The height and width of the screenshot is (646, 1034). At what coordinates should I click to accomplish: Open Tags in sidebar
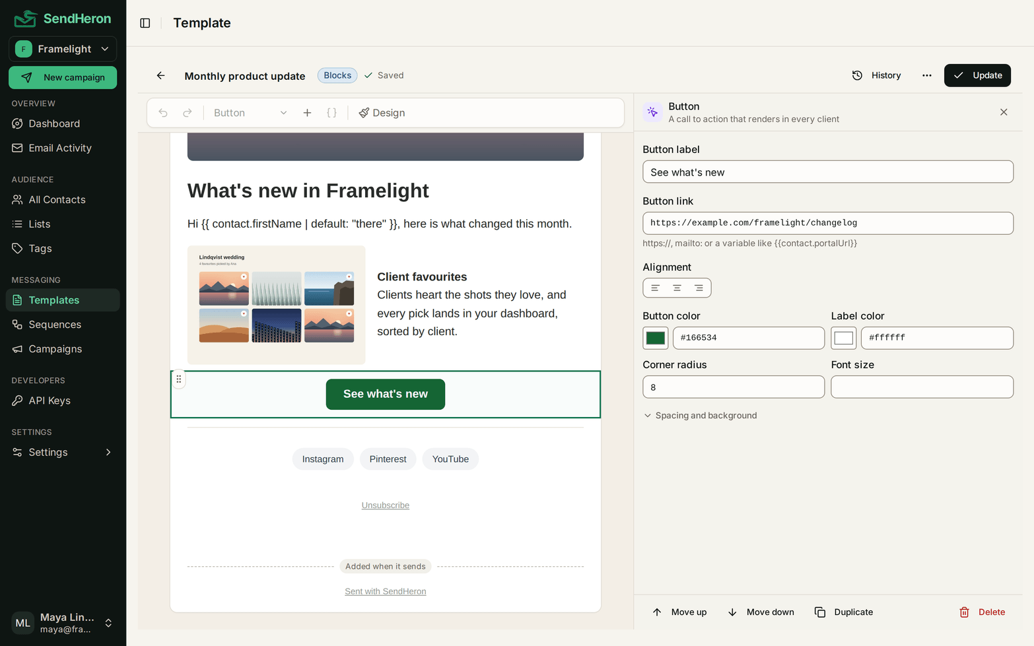(x=63, y=248)
